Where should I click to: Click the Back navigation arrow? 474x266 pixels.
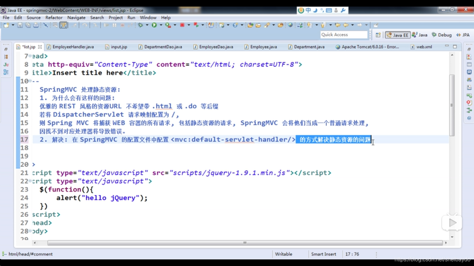coord(346,25)
